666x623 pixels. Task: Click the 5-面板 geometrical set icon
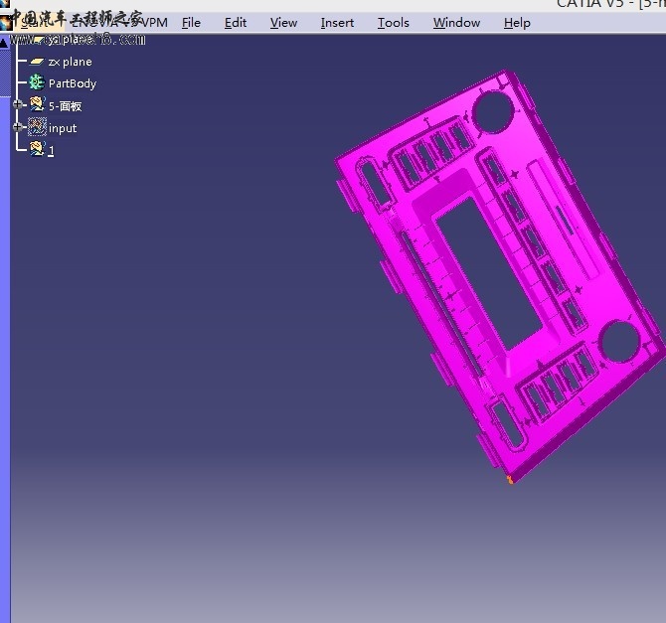click(x=37, y=104)
